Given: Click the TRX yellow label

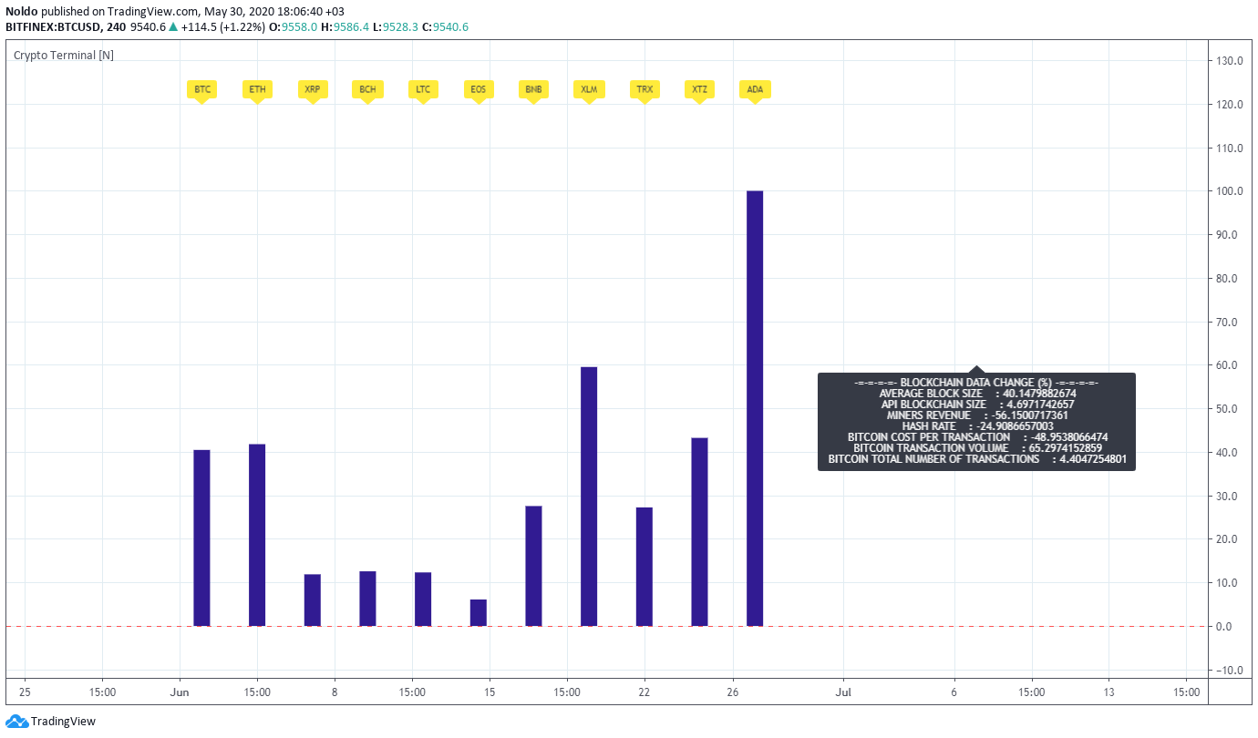Looking at the screenshot, I should point(644,89).
